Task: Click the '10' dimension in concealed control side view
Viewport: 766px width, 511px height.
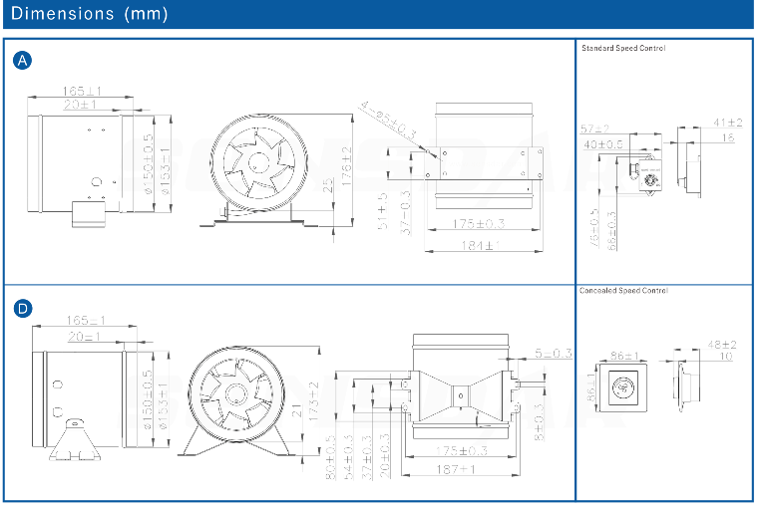Action: point(726,357)
